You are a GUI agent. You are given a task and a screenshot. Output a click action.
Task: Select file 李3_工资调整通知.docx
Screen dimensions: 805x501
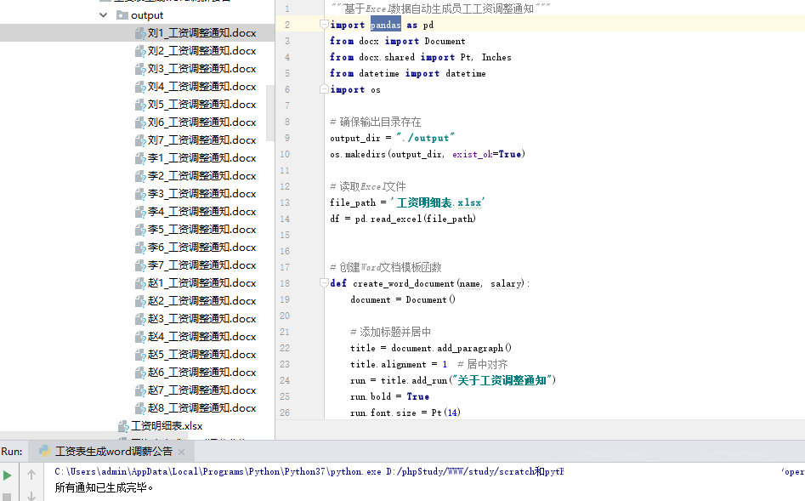(x=201, y=194)
